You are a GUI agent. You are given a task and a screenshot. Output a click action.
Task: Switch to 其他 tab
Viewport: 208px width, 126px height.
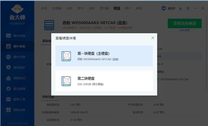(x=139, y=8)
